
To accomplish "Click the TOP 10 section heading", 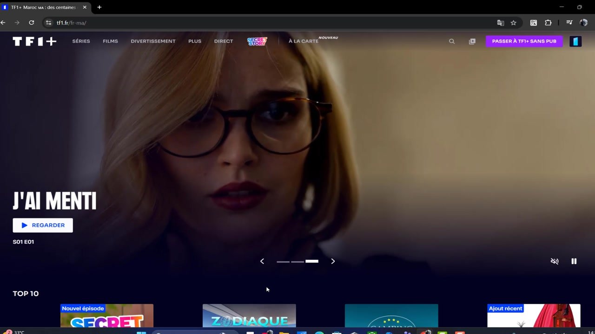I will tap(26, 294).
